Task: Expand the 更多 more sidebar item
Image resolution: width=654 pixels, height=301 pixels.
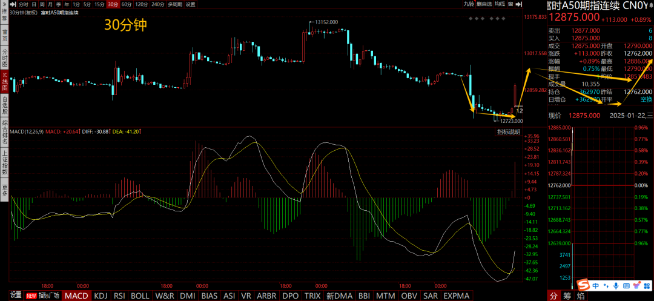Action: [5, 190]
